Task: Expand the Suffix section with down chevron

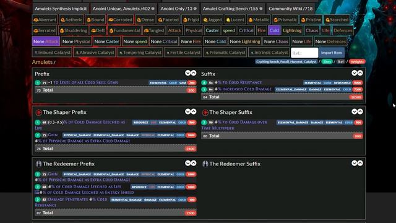Action: tap(355, 73)
